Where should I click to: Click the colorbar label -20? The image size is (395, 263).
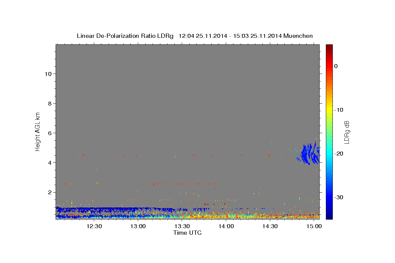[339, 154]
